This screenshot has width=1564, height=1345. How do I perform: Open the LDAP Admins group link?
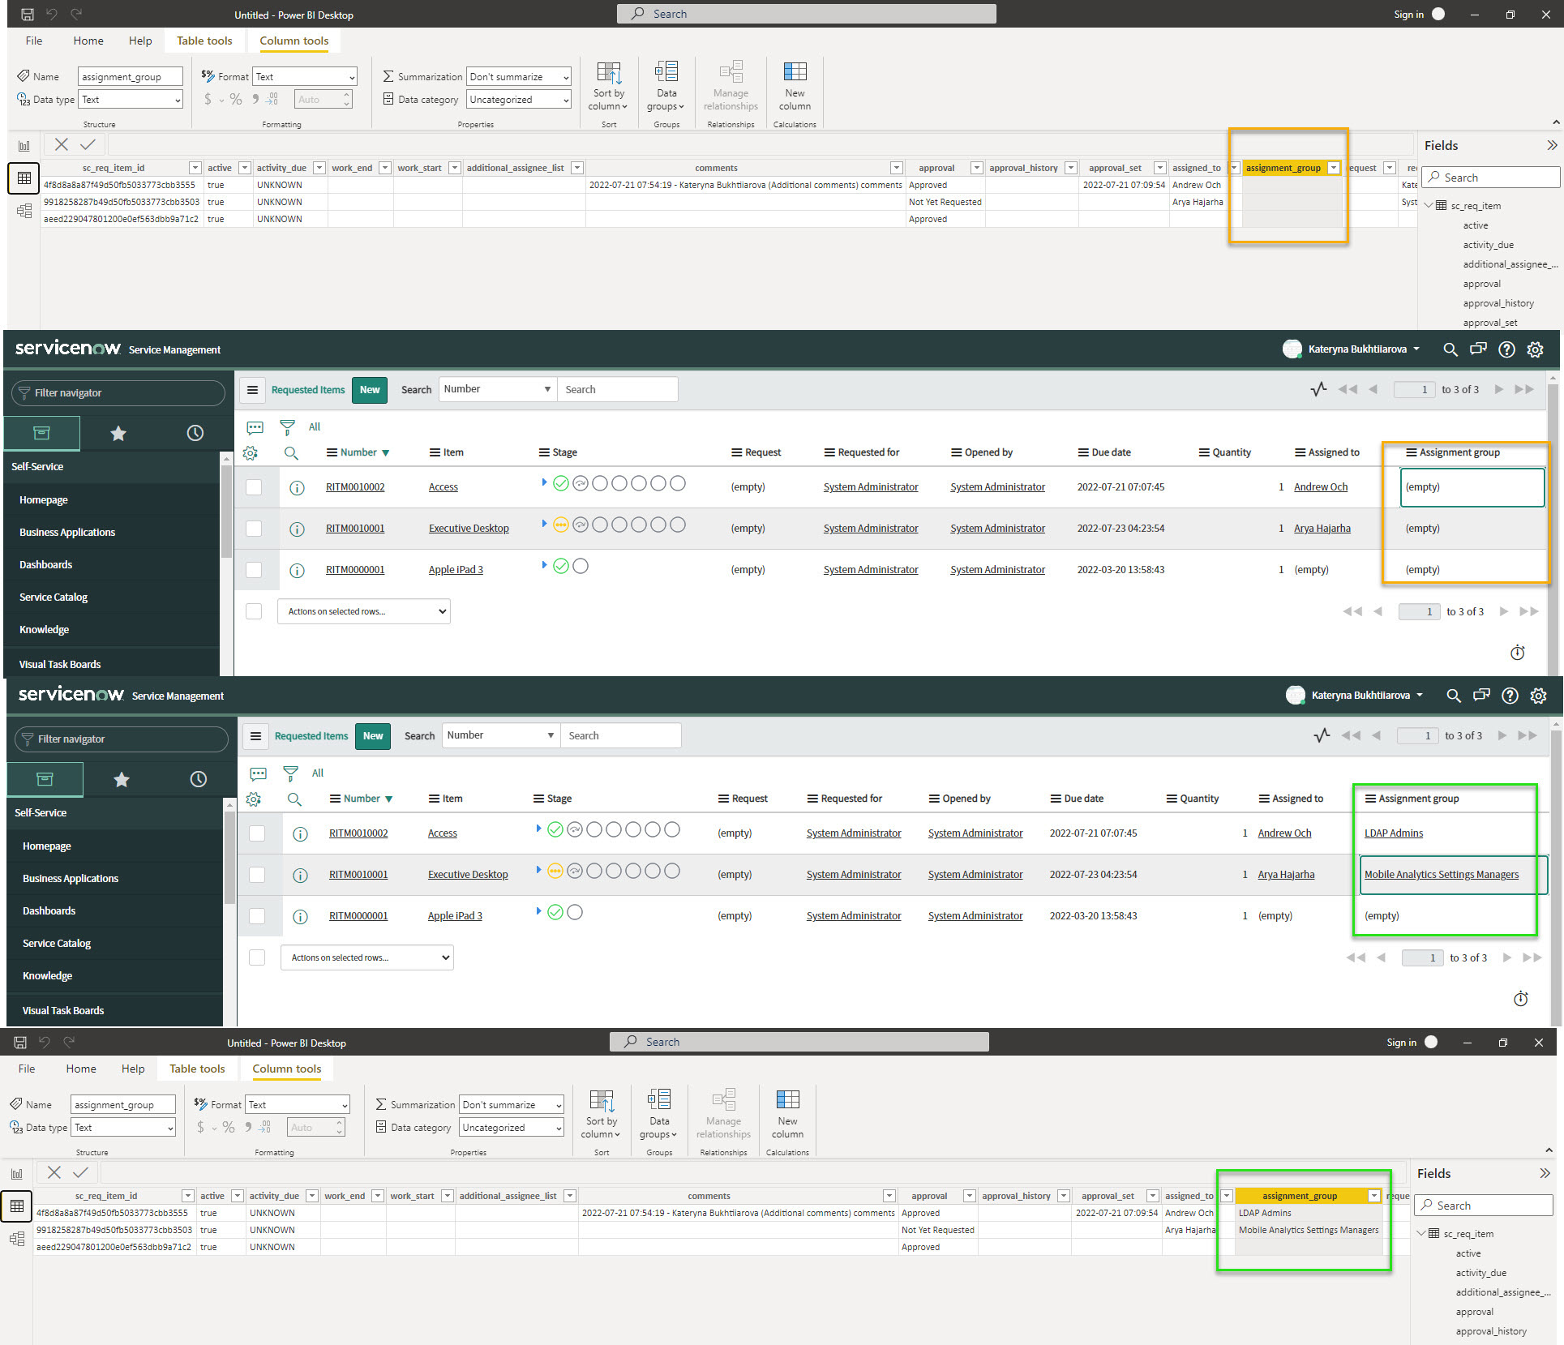(1393, 833)
